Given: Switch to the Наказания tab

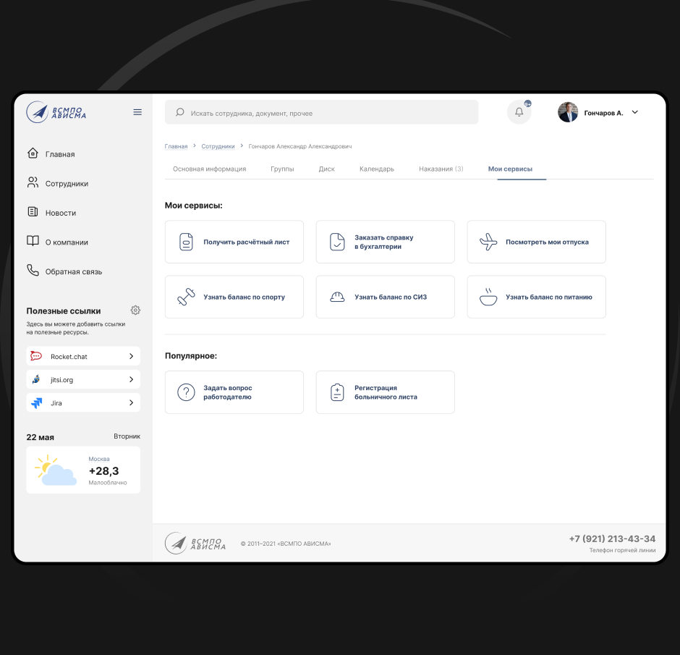Looking at the screenshot, I should click(x=441, y=169).
